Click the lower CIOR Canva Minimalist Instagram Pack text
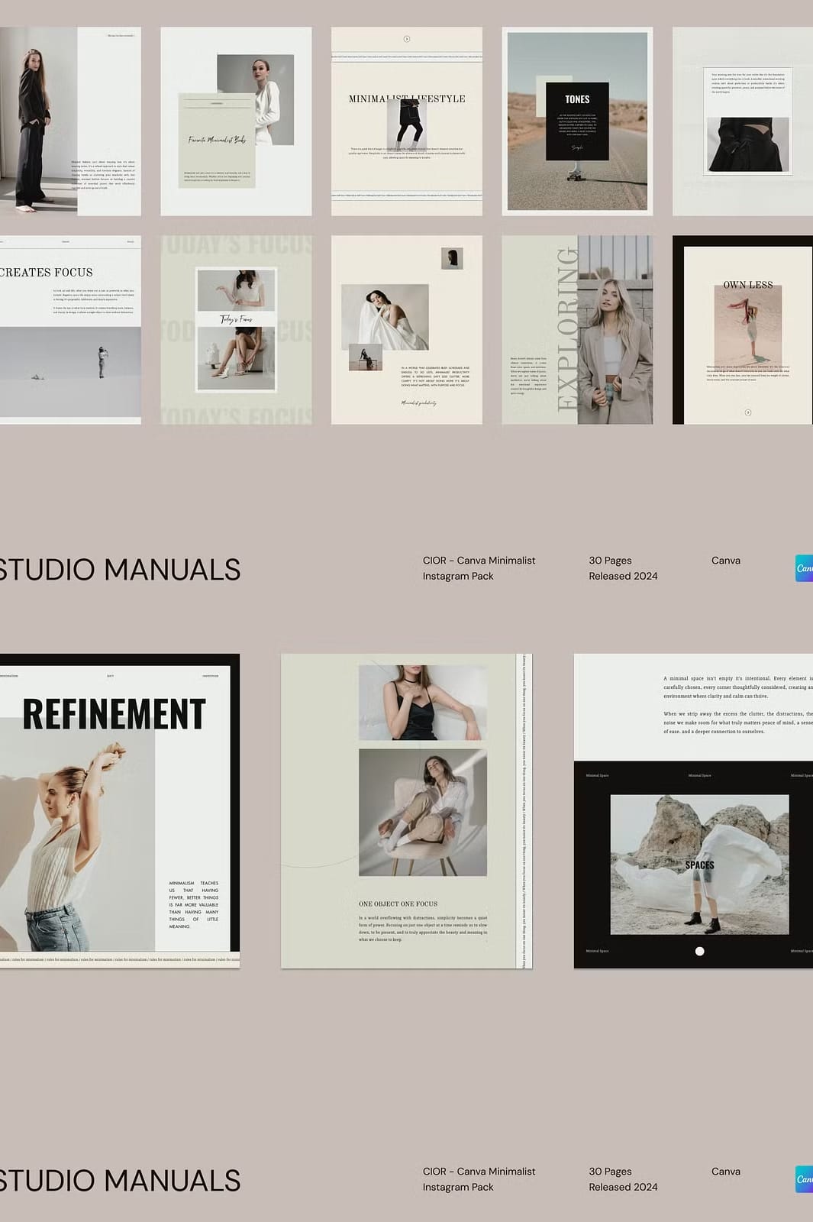The width and height of the screenshot is (813, 1222). click(x=479, y=1179)
